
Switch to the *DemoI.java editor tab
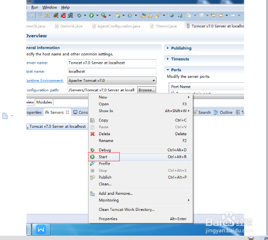tap(163, 26)
